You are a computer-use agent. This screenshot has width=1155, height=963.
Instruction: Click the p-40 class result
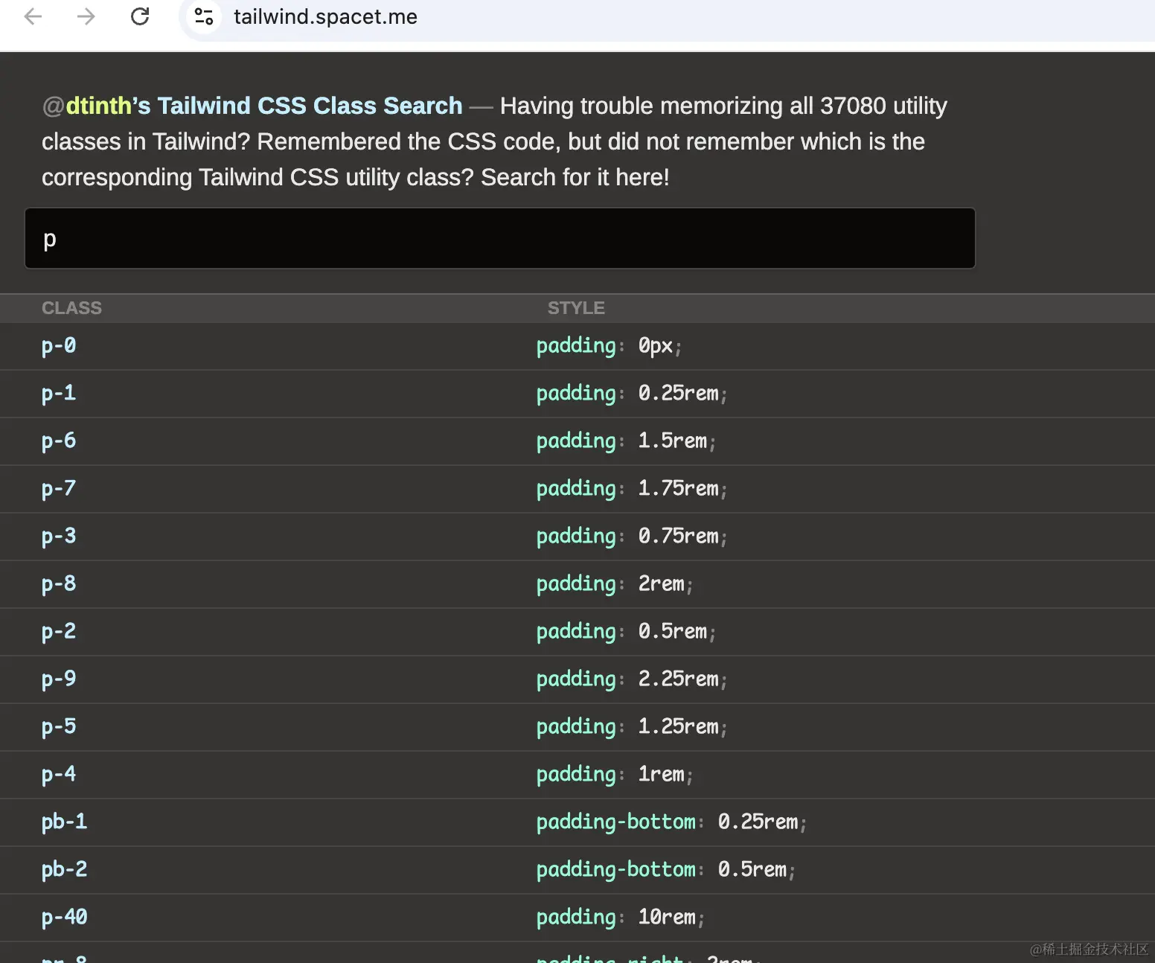64,917
